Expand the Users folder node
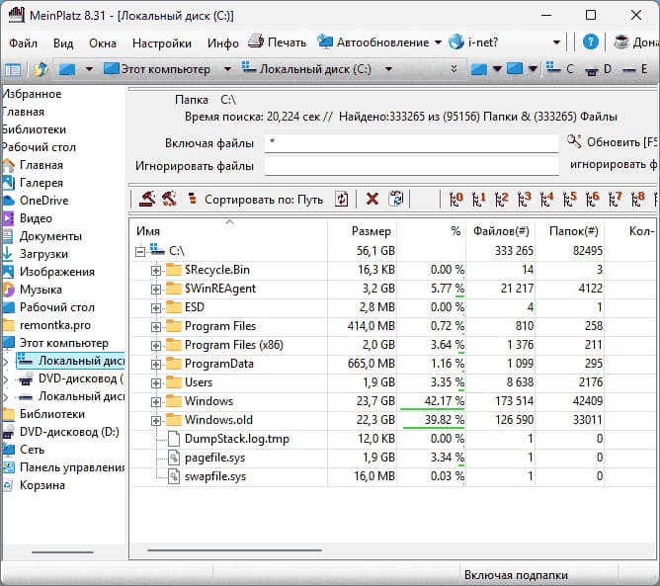 coord(156,383)
